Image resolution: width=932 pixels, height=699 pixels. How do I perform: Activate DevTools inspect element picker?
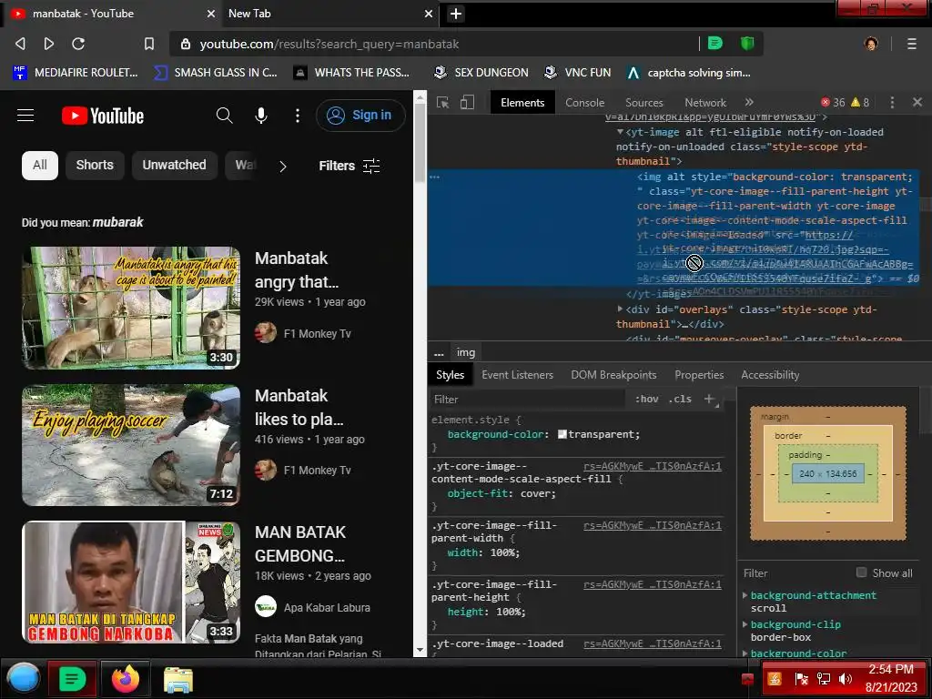443,102
